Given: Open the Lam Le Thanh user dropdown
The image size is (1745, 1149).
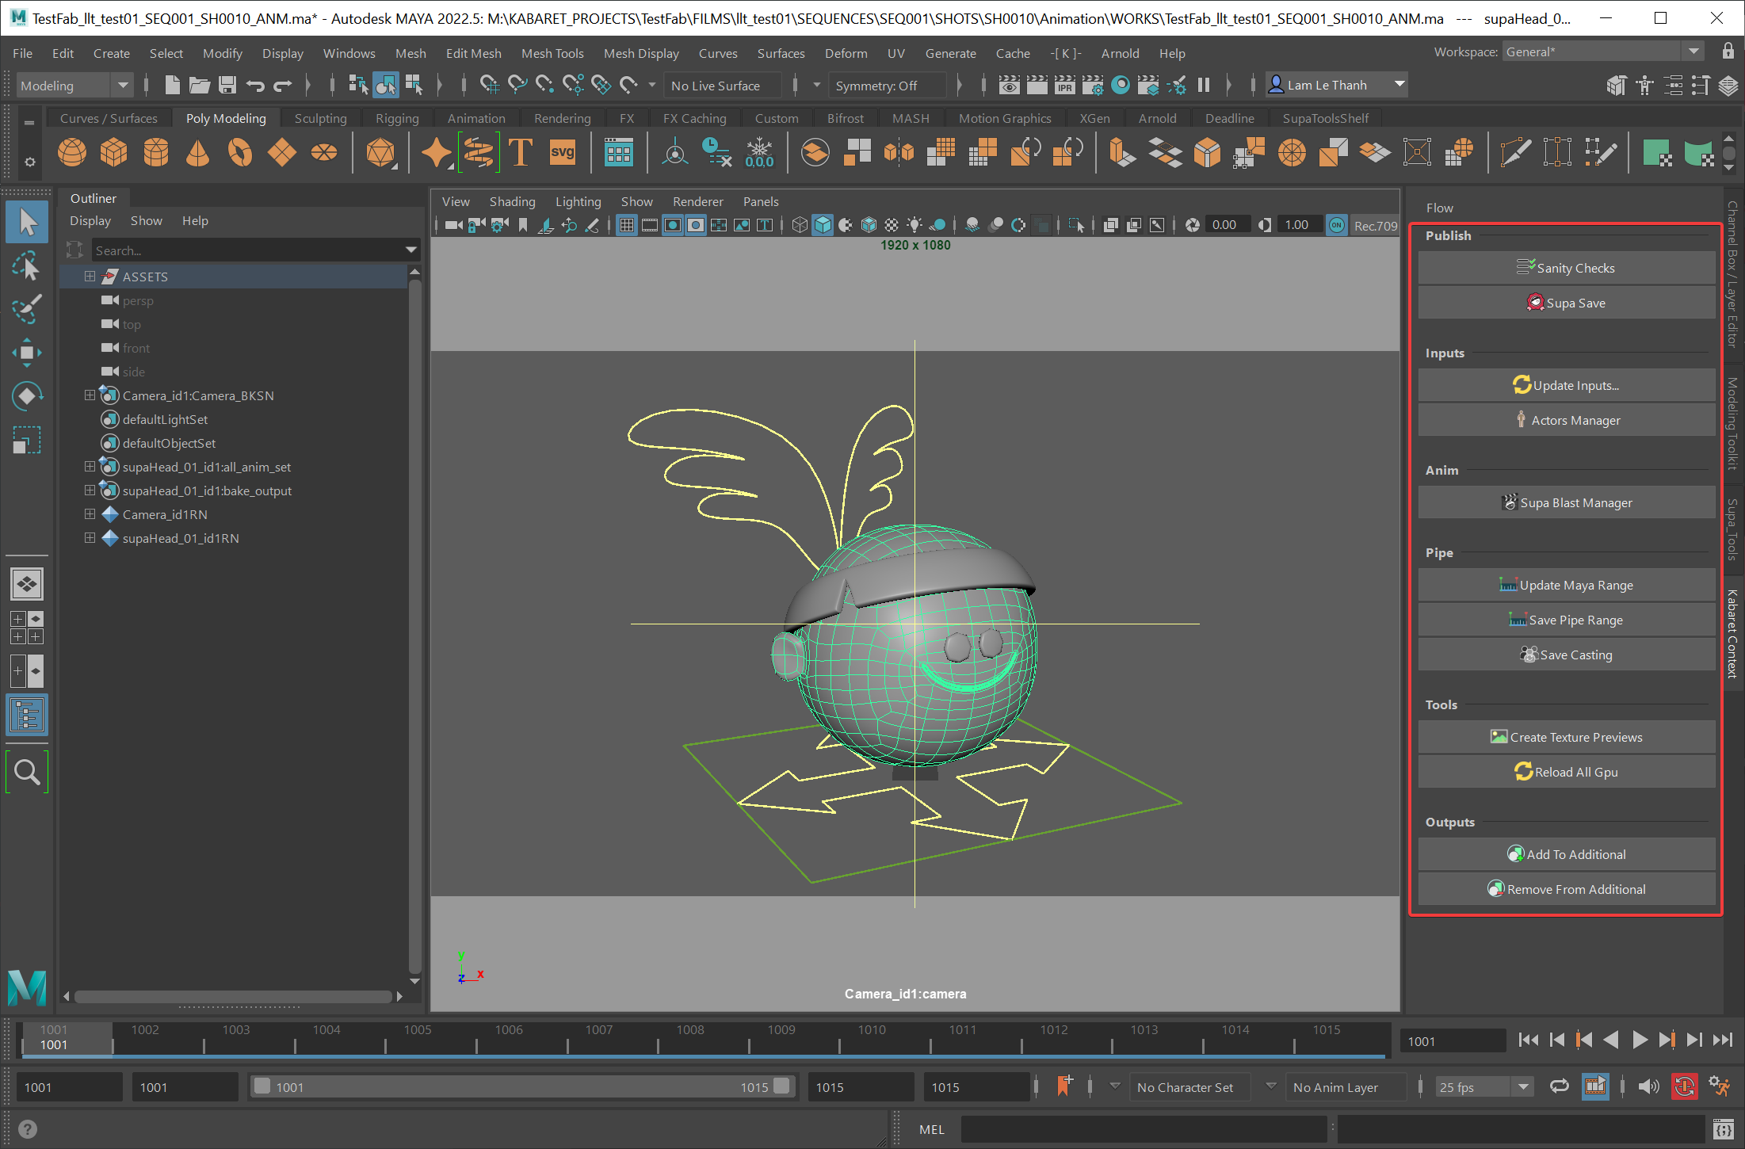Looking at the screenshot, I should 1336,85.
